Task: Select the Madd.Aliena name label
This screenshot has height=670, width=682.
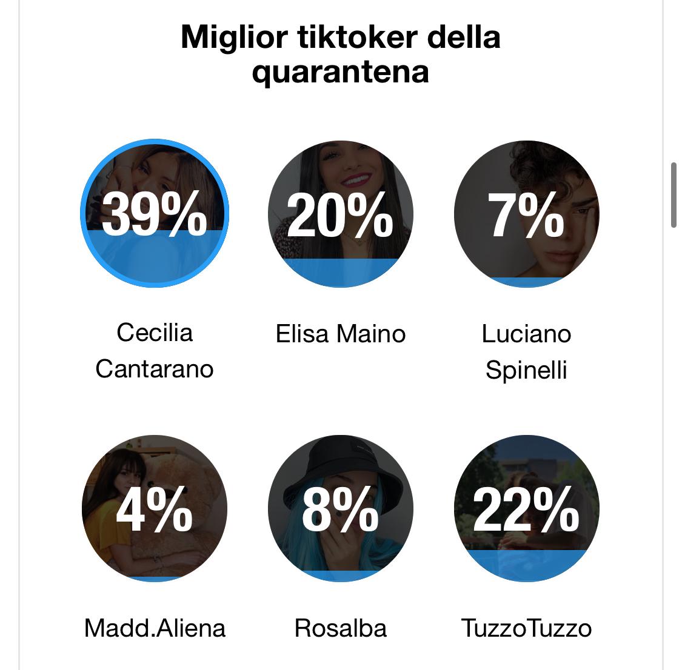Action: [x=155, y=628]
